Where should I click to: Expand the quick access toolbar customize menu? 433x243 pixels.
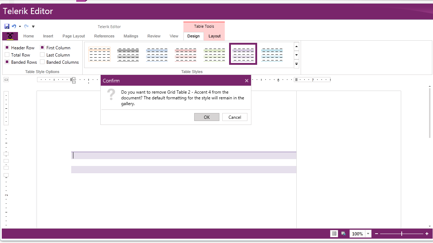point(33,26)
